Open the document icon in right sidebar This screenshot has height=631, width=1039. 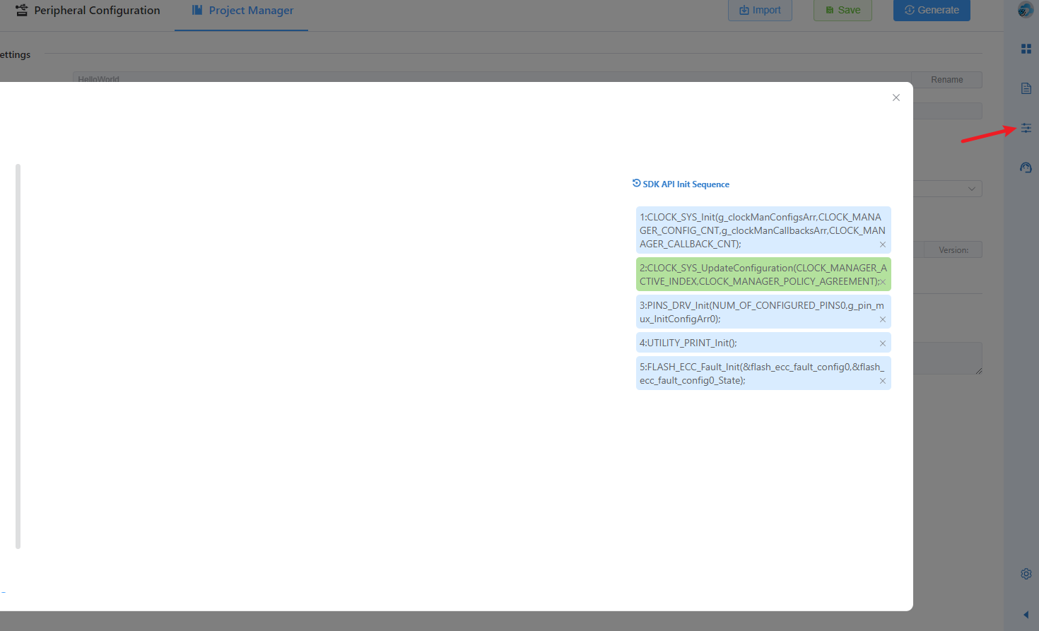click(1026, 88)
